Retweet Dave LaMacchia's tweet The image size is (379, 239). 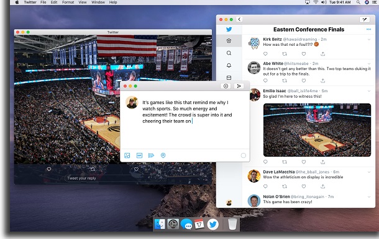(x=285, y=186)
